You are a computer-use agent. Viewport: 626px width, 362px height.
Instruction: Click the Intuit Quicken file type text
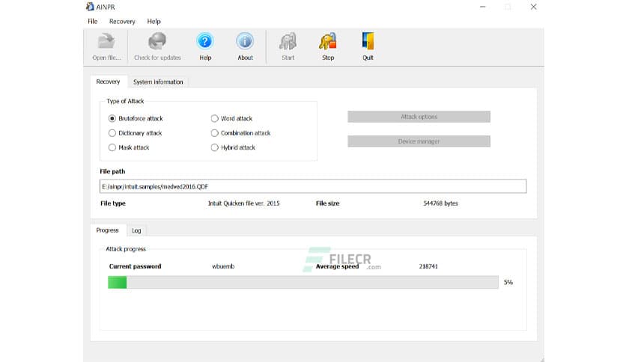243,203
